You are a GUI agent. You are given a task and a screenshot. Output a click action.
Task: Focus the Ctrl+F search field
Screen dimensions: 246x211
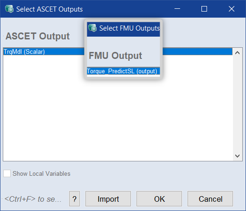pos(33,199)
